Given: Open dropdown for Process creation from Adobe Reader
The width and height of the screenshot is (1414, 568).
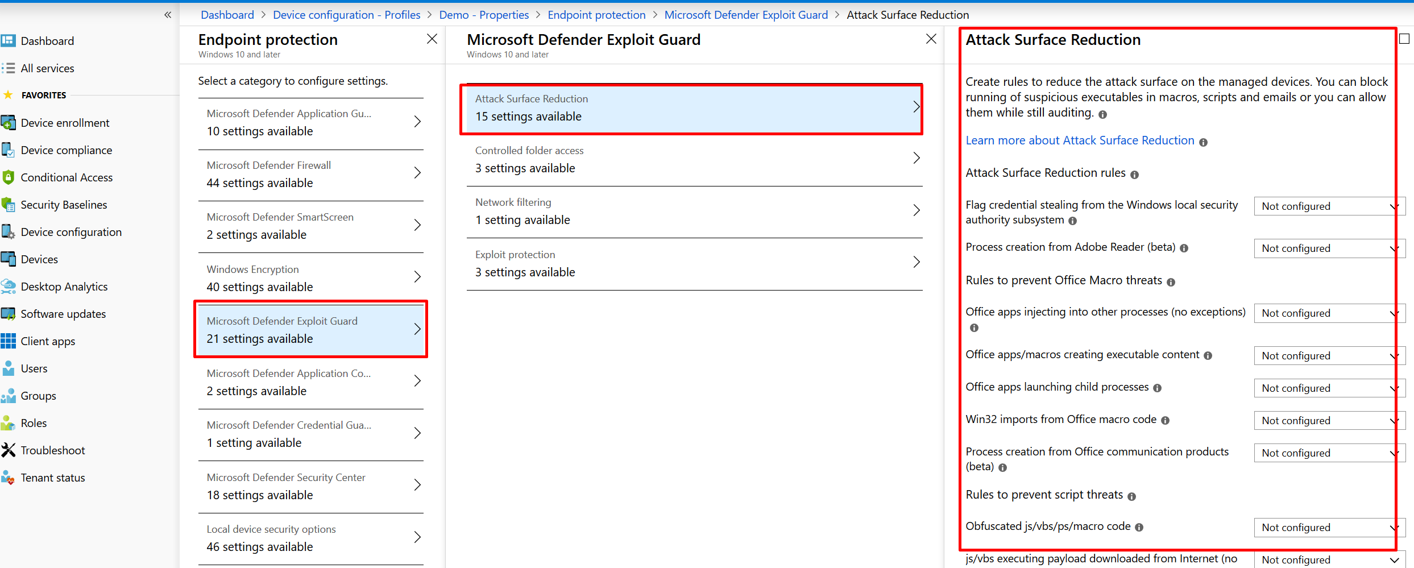Looking at the screenshot, I should (1330, 248).
